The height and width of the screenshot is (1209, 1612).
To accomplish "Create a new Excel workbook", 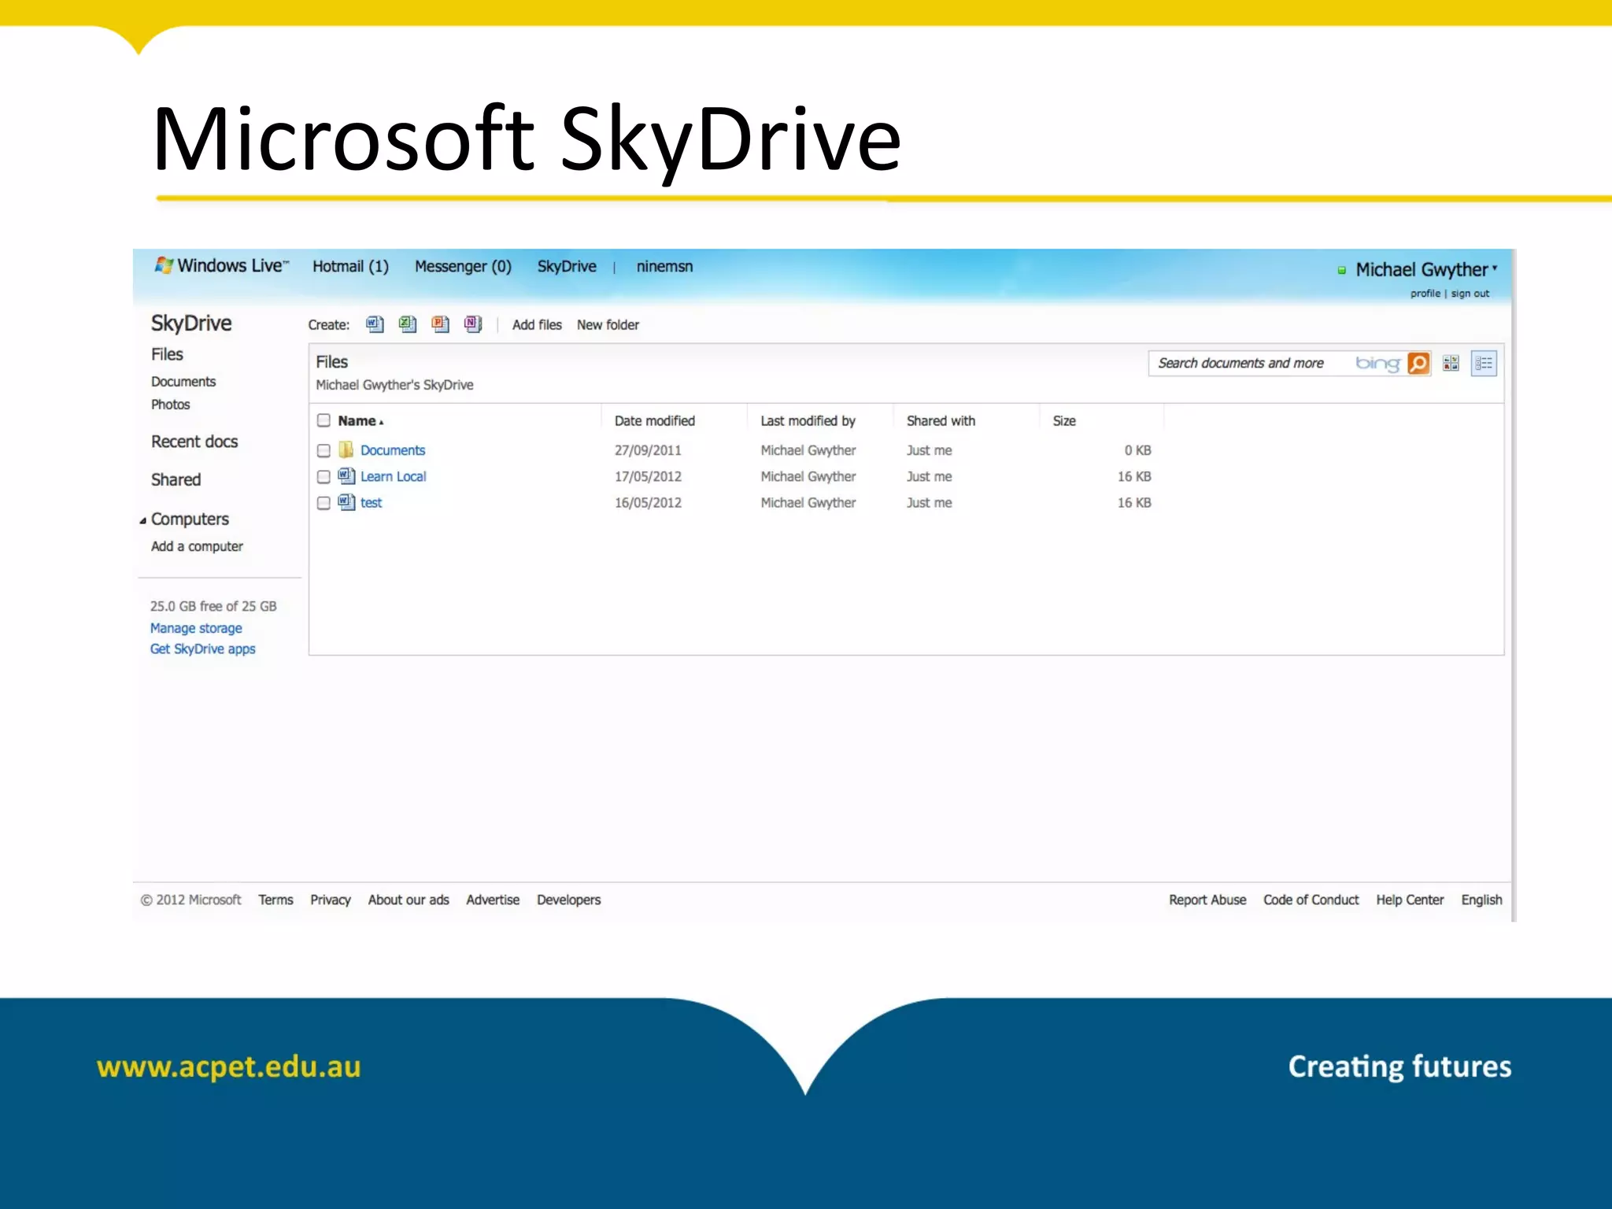I will coord(408,324).
